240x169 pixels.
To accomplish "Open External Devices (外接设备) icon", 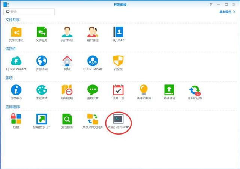I will [x=169, y=90].
